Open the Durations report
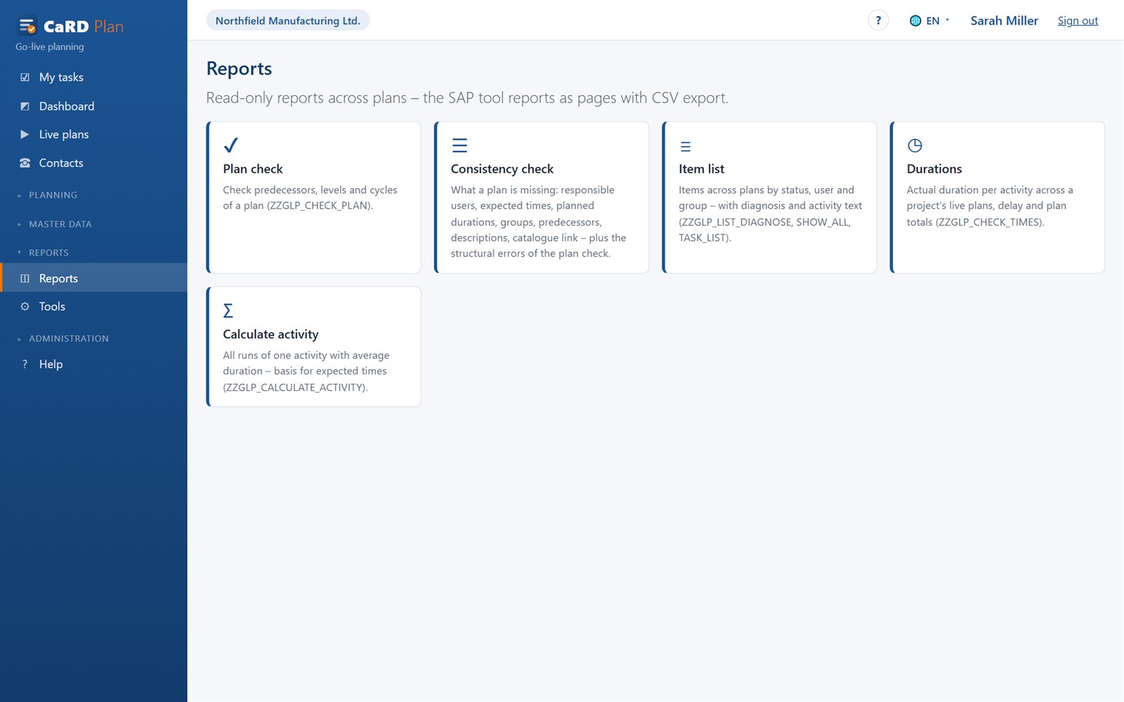The height and width of the screenshot is (702, 1124). click(998, 197)
